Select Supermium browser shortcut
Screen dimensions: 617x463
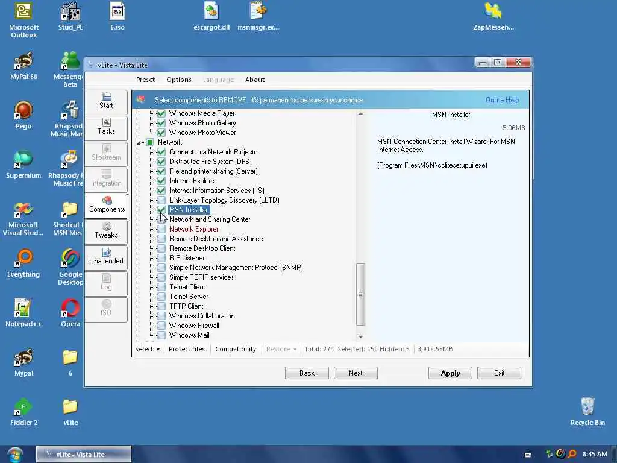click(x=23, y=165)
